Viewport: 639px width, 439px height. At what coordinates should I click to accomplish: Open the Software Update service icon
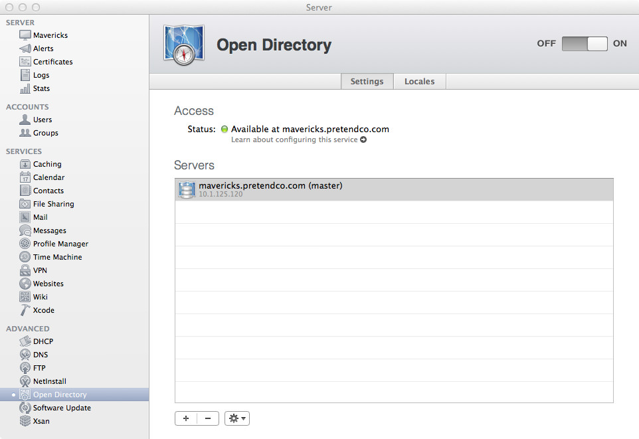pos(25,408)
